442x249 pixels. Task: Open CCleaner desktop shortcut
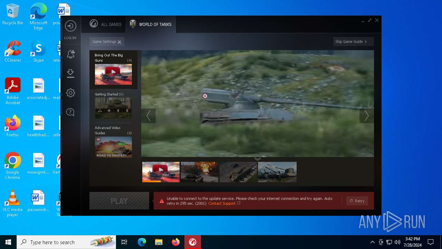[13, 52]
